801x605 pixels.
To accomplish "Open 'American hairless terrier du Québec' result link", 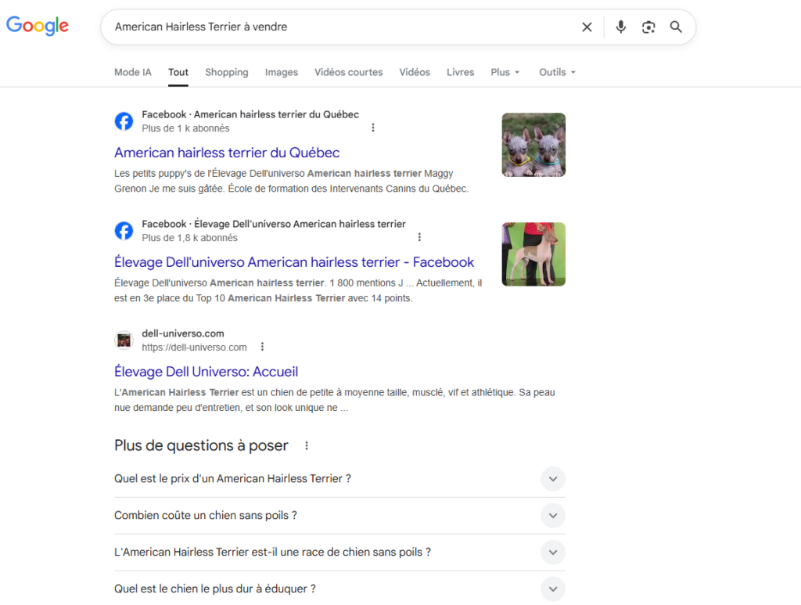I will click(227, 152).
